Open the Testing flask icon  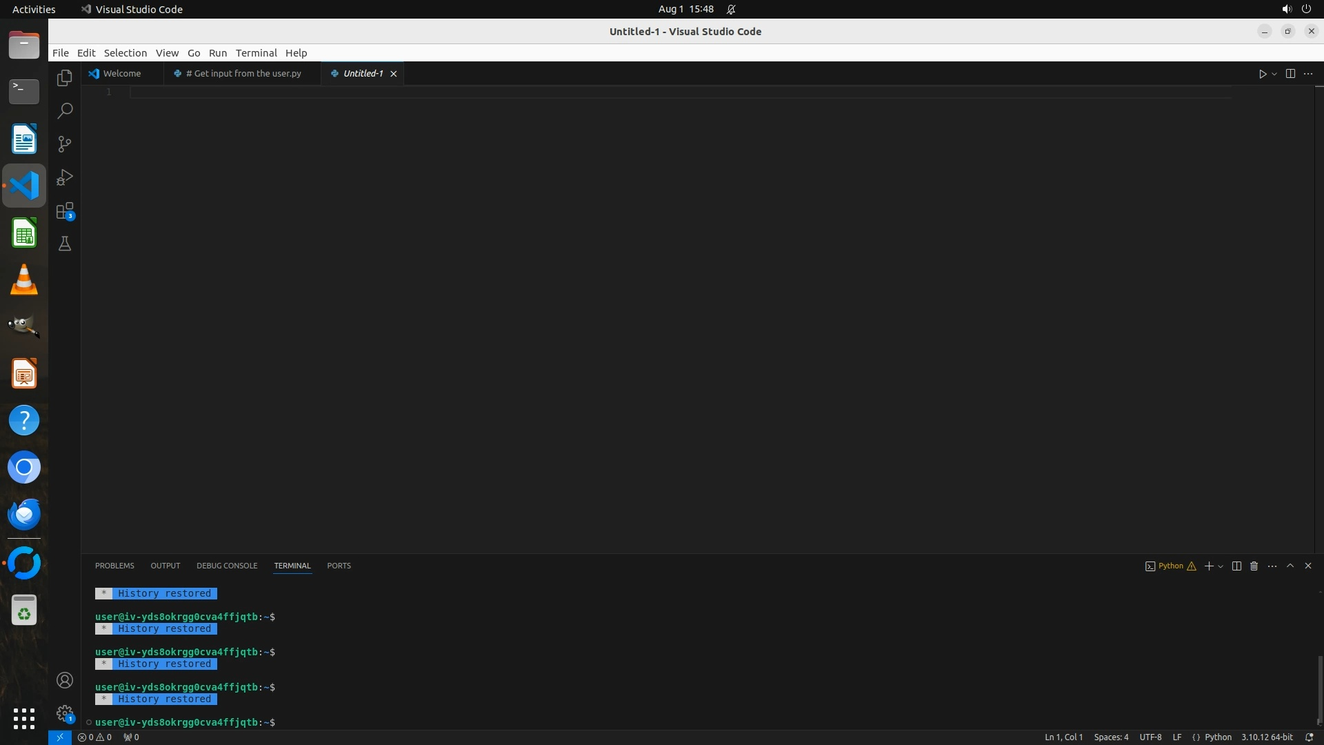pyautogui.click(x=65, y=244)
